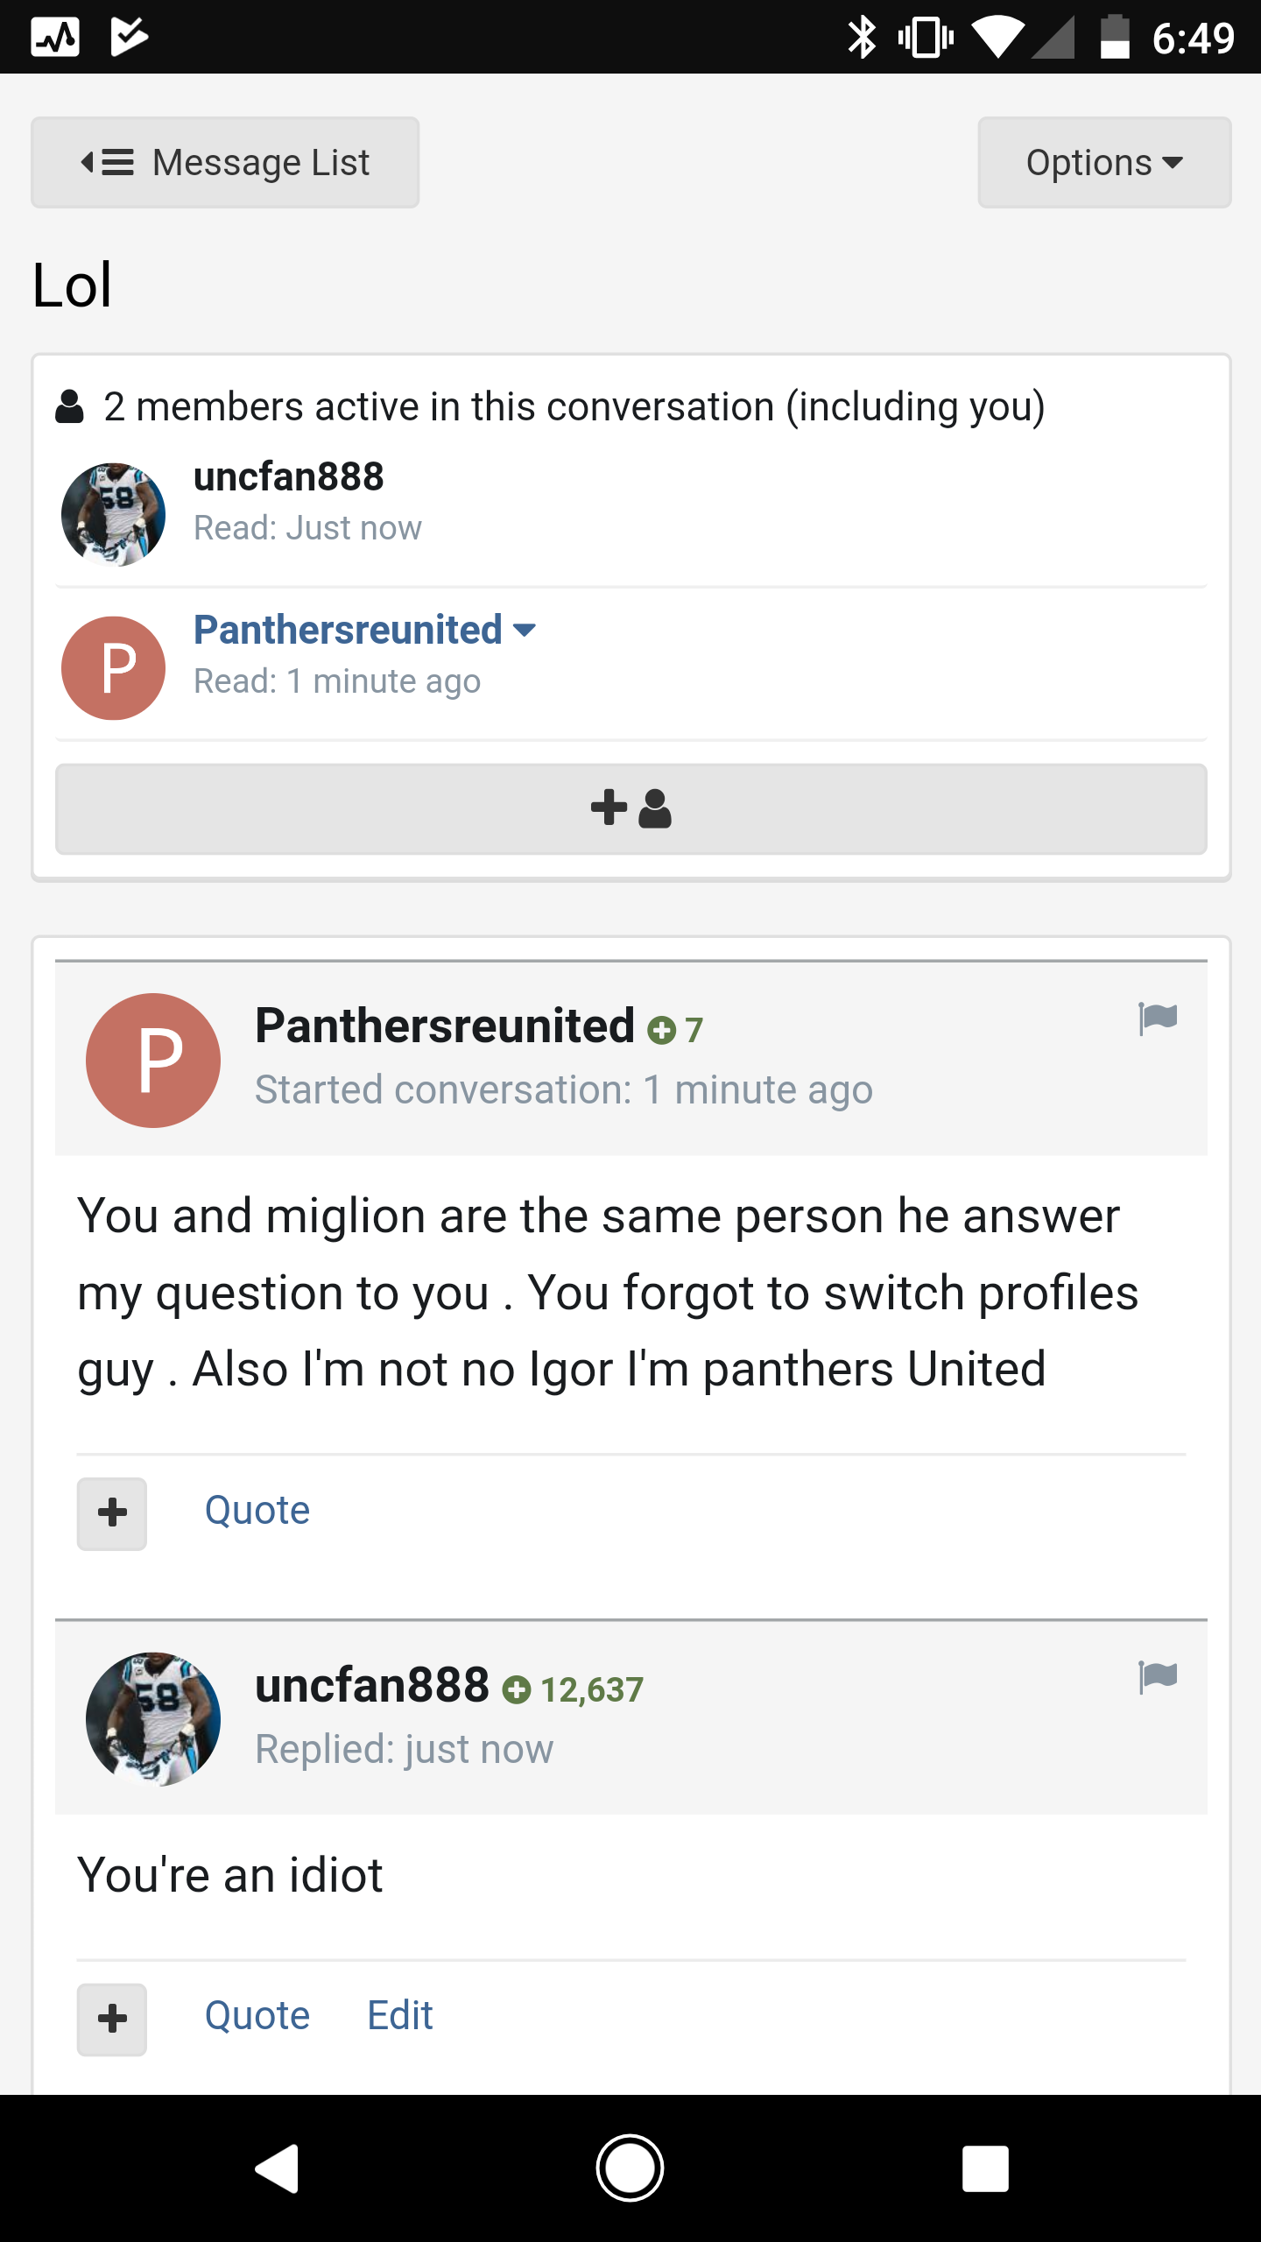Tap uncfan888 avatar in members list
This screenshot has height=2242, width=1261.
pyautogui.click(x=114, y=515)
